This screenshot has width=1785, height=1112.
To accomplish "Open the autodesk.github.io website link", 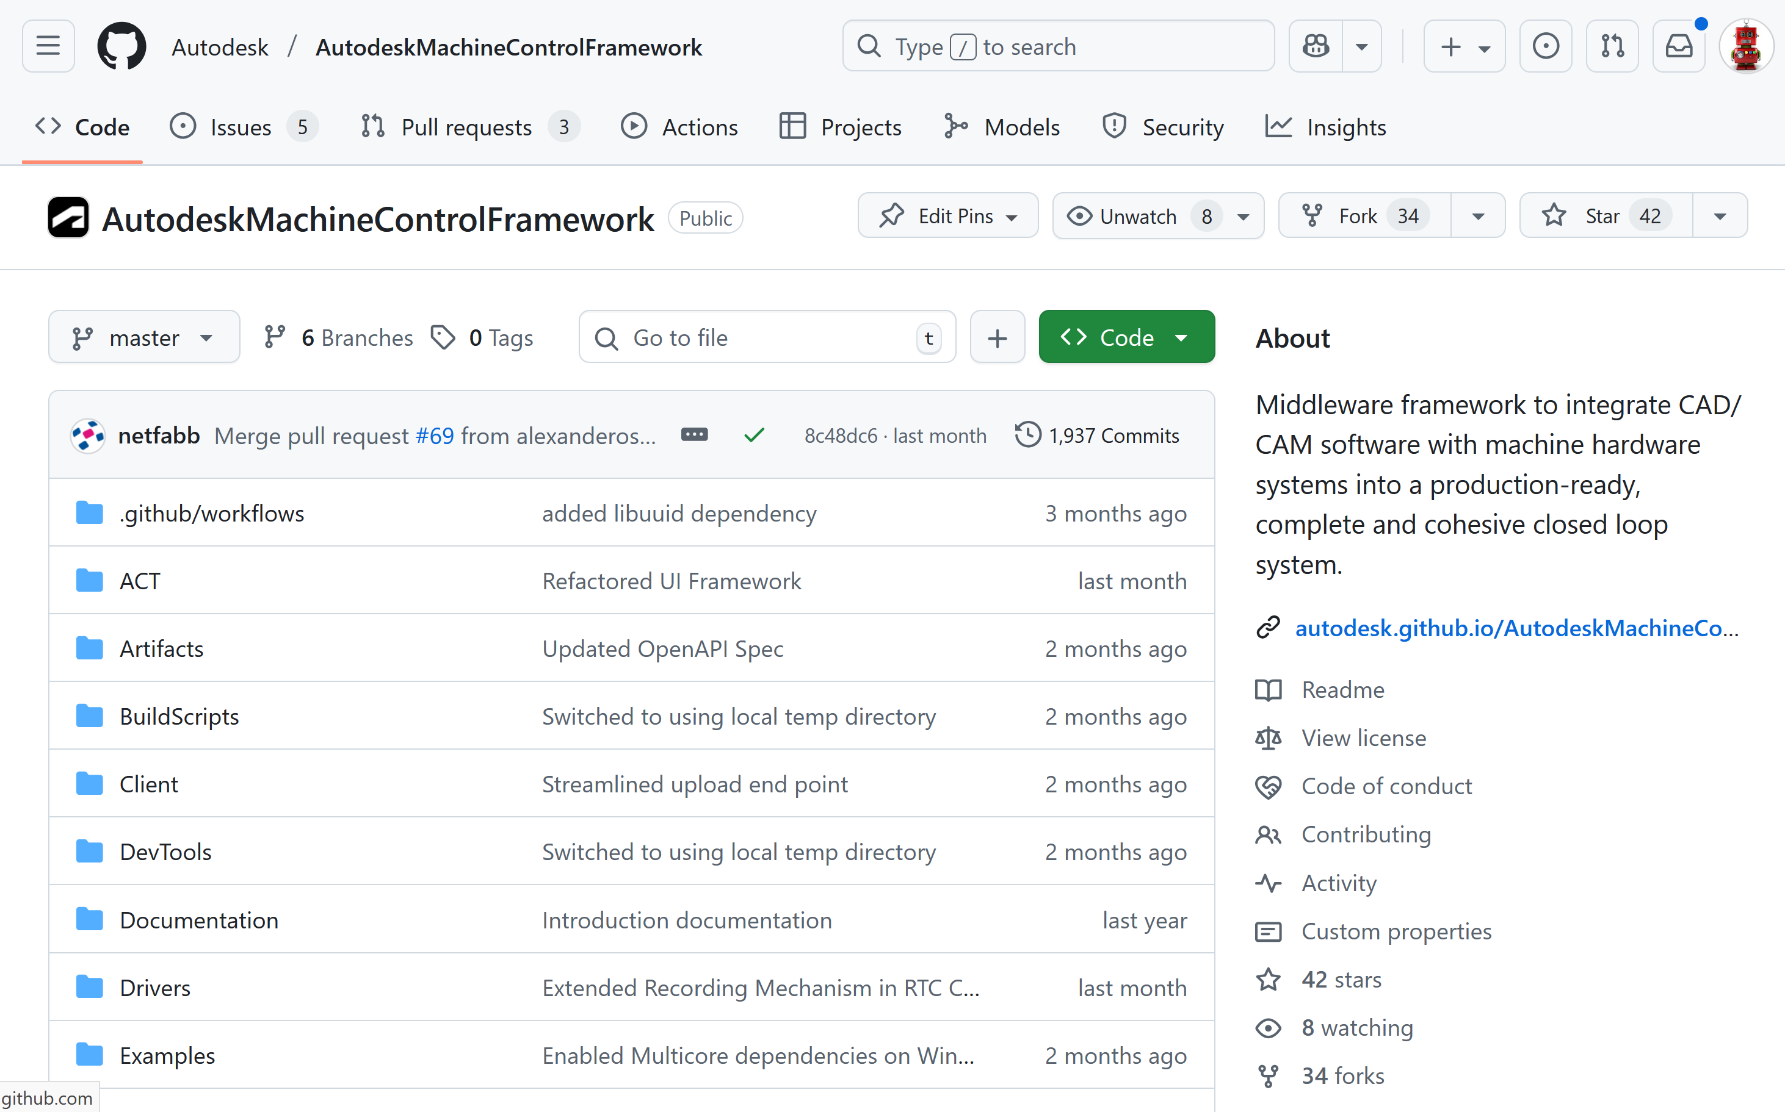I will click(x=1516, y=628).
